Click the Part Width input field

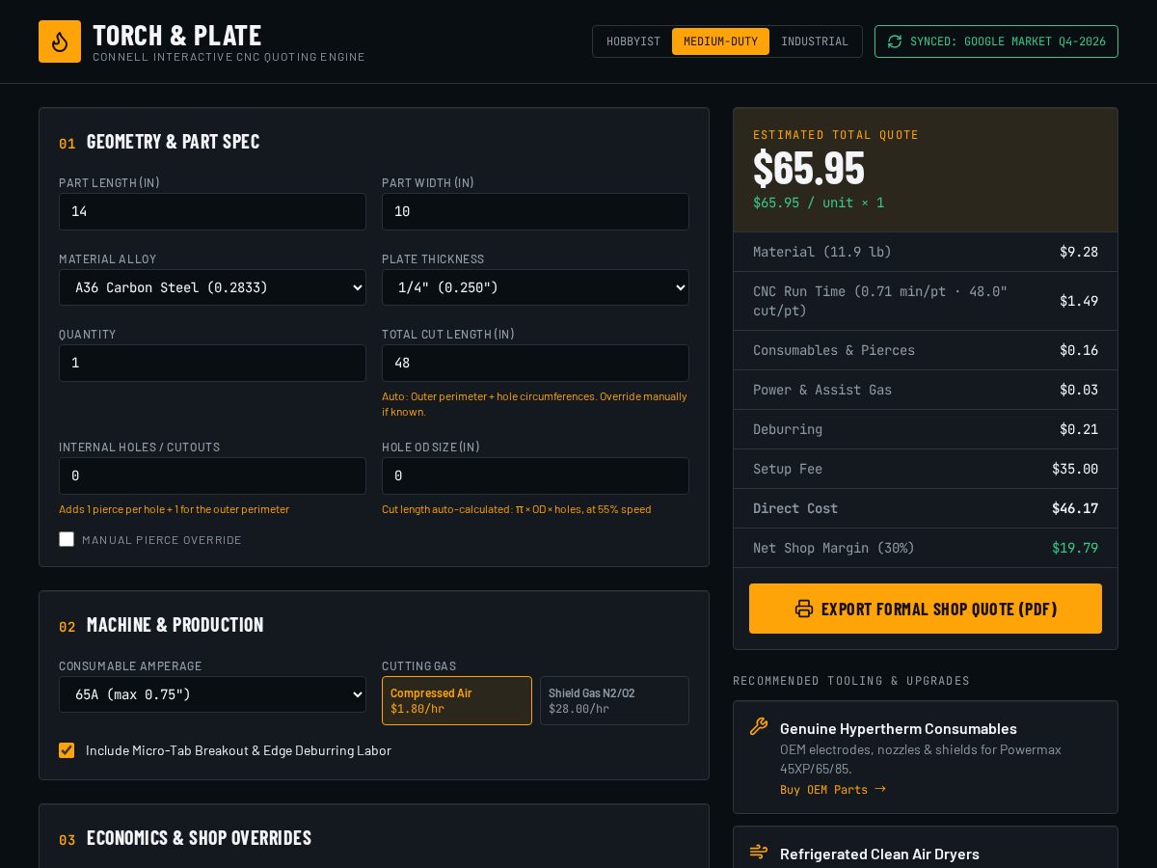535,211
